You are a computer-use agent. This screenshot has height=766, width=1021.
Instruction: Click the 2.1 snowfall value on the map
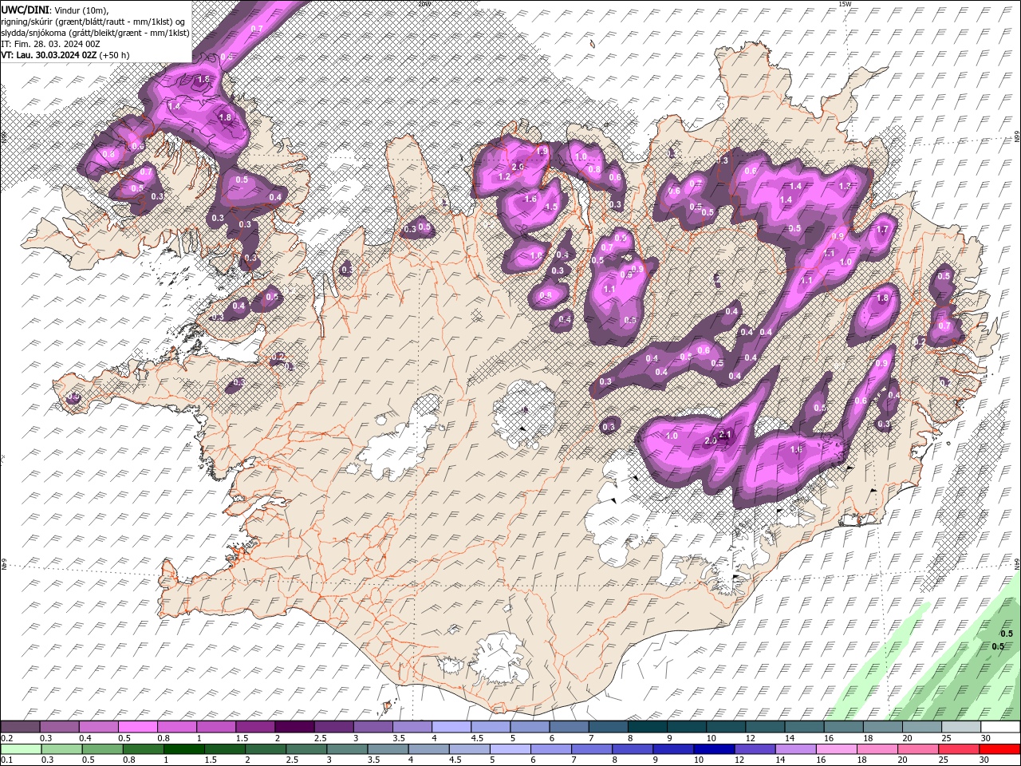725,434
